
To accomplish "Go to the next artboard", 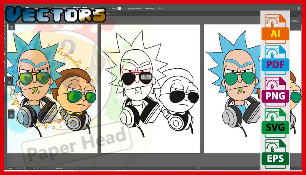I will tap(38, 168).
